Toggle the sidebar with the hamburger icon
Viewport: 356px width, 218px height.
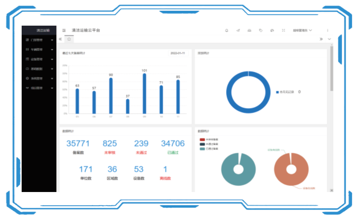pos(64,30)
